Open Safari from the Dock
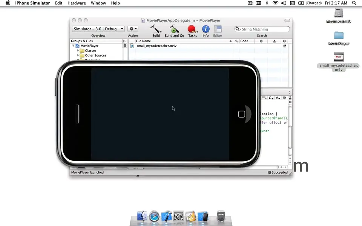 pyautogui.click(x=154, y=217)
